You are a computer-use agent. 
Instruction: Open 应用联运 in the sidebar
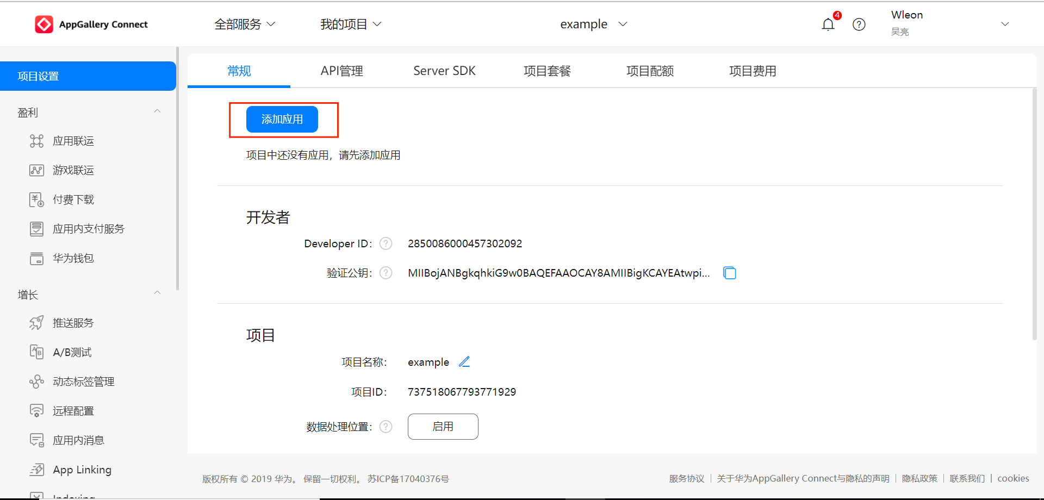(73, 141)
